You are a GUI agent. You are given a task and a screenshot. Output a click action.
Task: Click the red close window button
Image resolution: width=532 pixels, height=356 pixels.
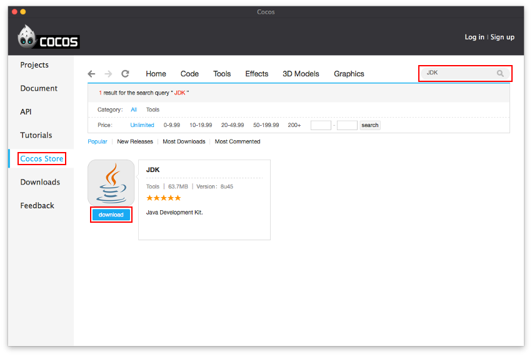click(14, 11)
